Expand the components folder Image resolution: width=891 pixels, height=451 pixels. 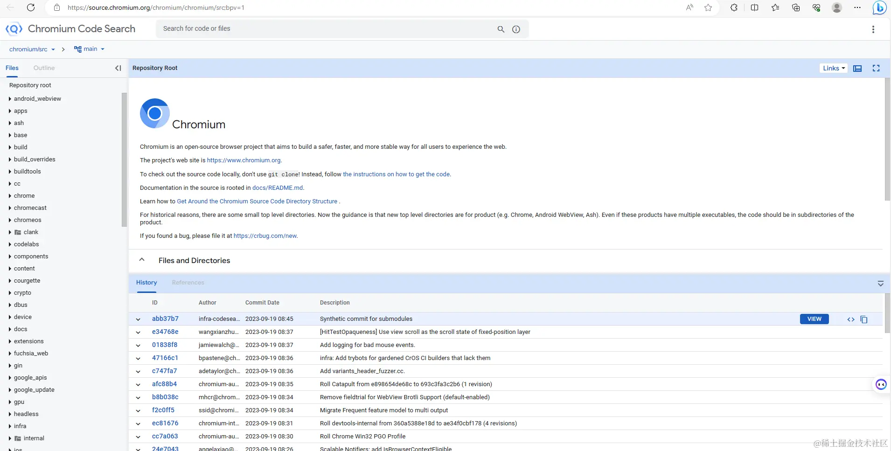[x=10, y=257]
